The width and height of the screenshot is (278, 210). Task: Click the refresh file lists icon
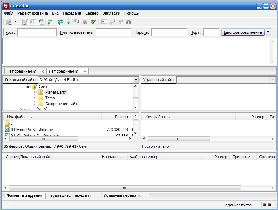tap(60, 22)
